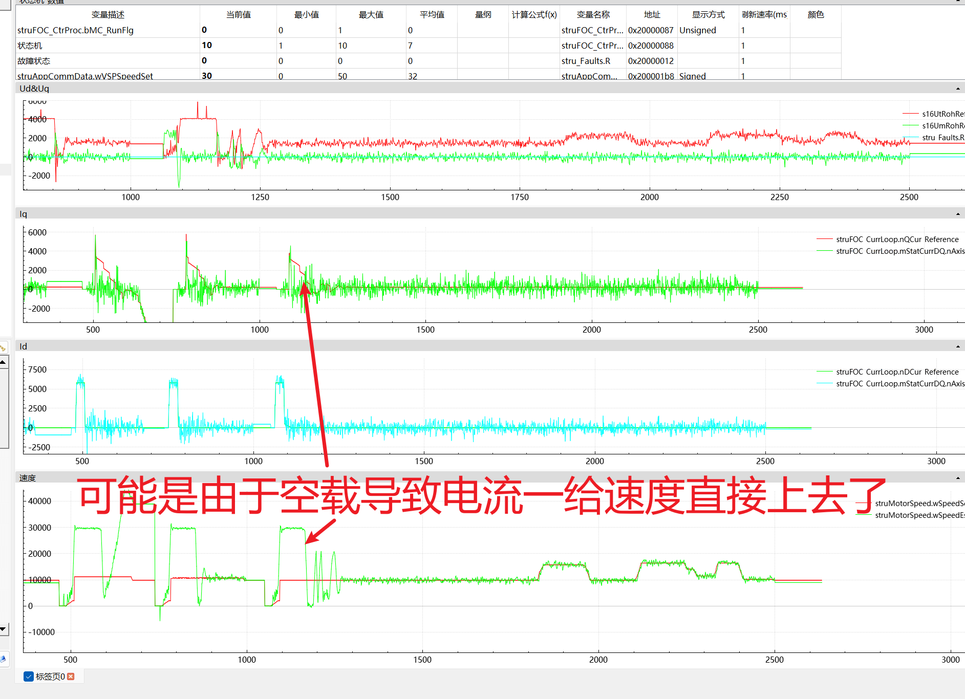Click the Iq panel title
The image size is (965, 699).
(23, 214)
